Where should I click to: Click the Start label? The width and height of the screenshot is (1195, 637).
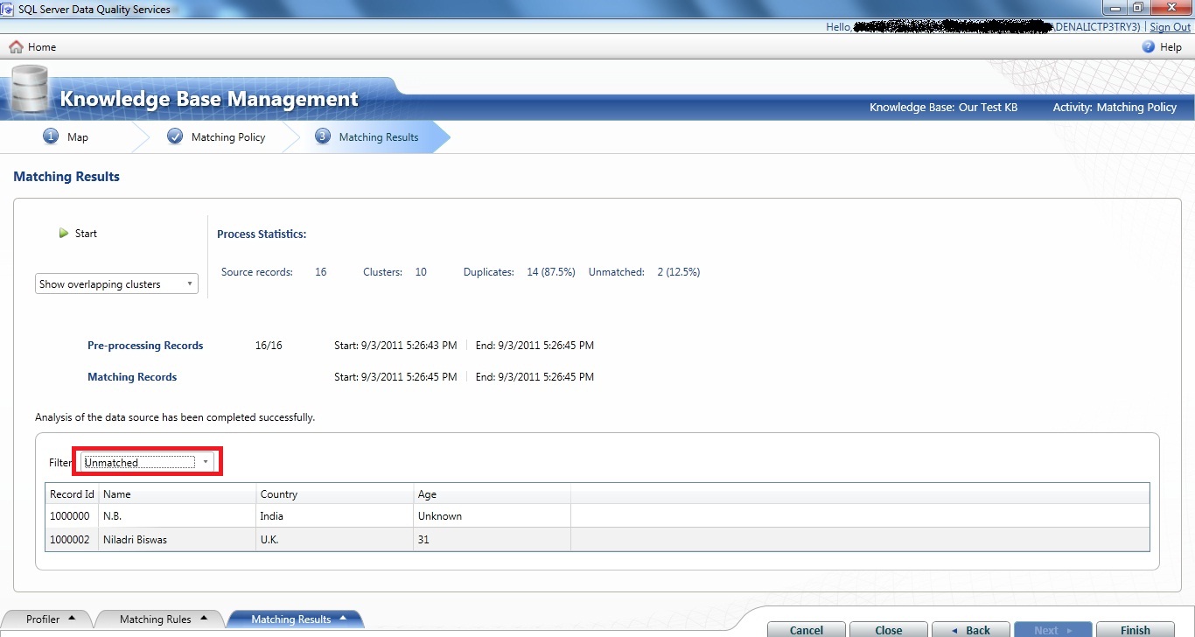pyautogui.click(x=86, y=234)
